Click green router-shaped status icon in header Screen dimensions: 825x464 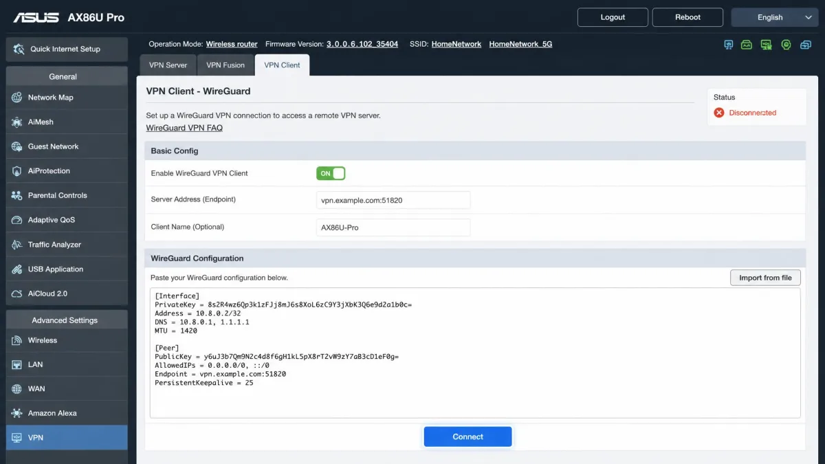[x=747, y=45]
